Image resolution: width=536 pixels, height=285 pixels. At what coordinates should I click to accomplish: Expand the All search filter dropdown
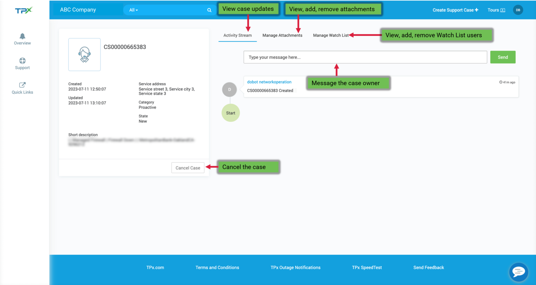[134, 10]
